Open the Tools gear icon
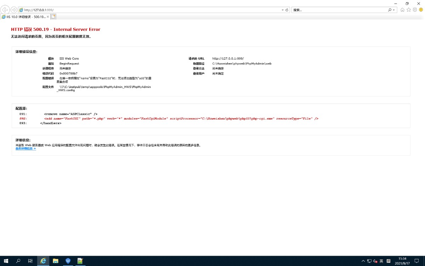 [x=415, y=10]
